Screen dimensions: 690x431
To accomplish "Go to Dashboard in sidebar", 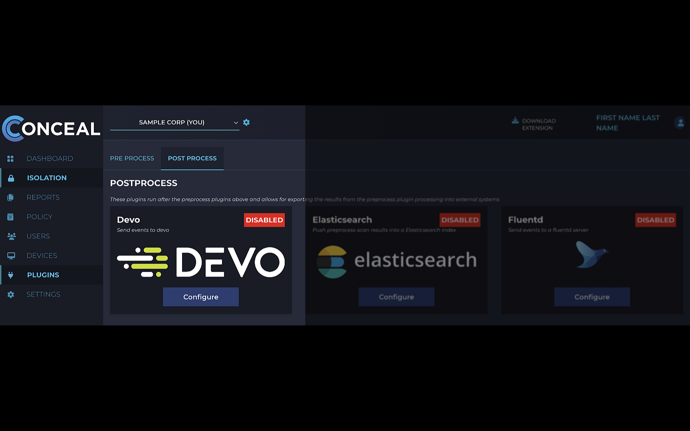I will coord(50,159).
